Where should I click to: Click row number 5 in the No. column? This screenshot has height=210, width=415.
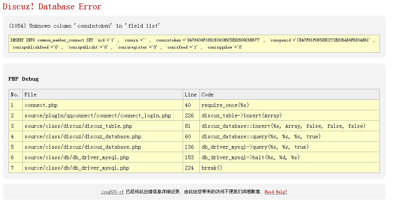pos(16,147)
